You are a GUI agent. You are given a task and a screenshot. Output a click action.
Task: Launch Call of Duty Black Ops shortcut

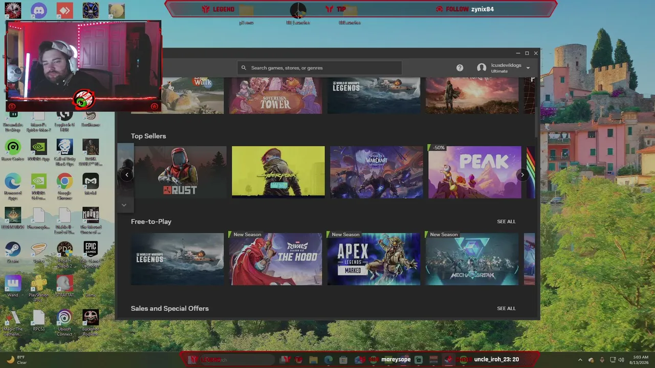click(x=64, y=152)
